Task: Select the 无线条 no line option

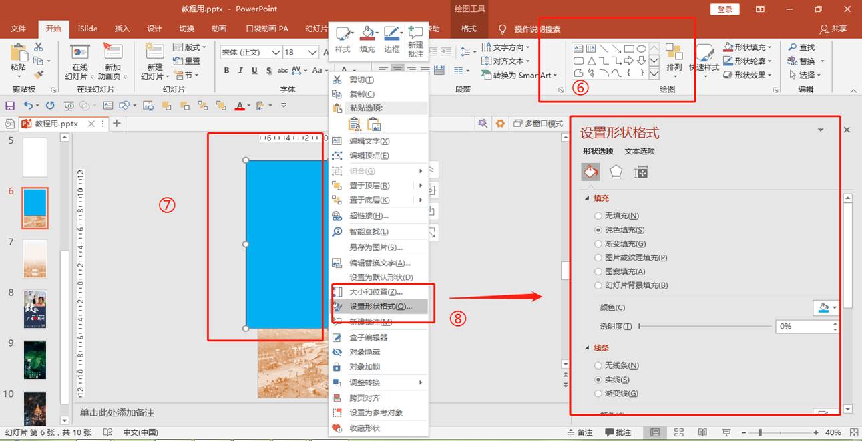Action: point(598,365)
